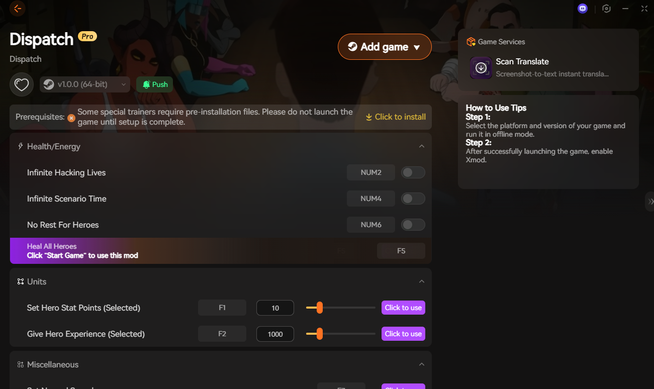Click the Game Services box icon
Screen dimensions: 654x389
tap(471, 42)
